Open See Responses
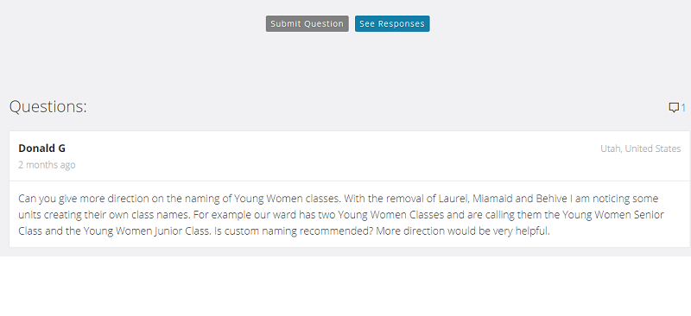 pos(392,24)
